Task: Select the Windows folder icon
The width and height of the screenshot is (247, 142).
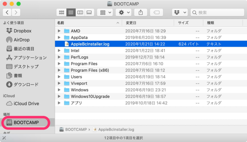Action: [67, 90]
